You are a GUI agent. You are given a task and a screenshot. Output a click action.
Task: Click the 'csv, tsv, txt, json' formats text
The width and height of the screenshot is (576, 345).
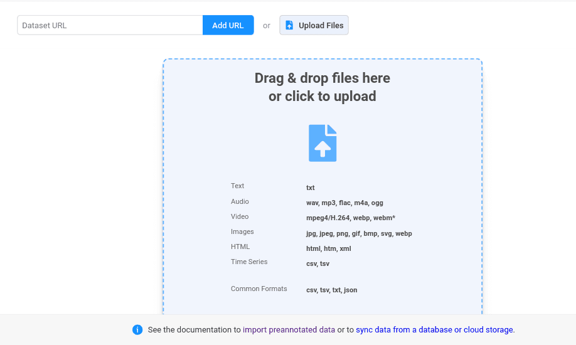click(x=331, y=290)
